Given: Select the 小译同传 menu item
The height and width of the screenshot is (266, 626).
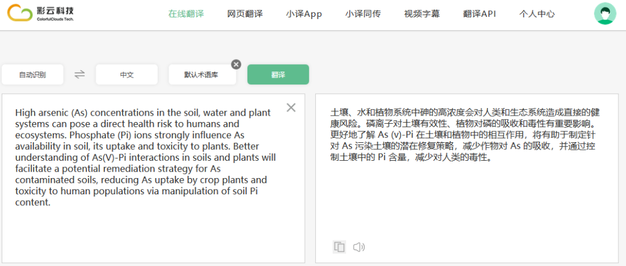Looking at the screenshot, I should coord(363,14).
